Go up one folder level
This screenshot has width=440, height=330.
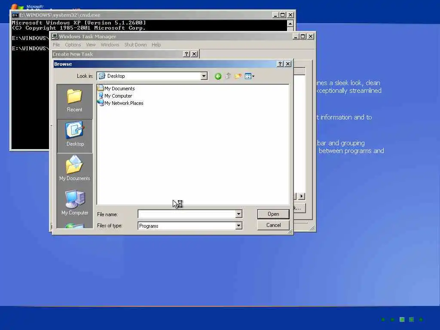[x=228, y=76]
